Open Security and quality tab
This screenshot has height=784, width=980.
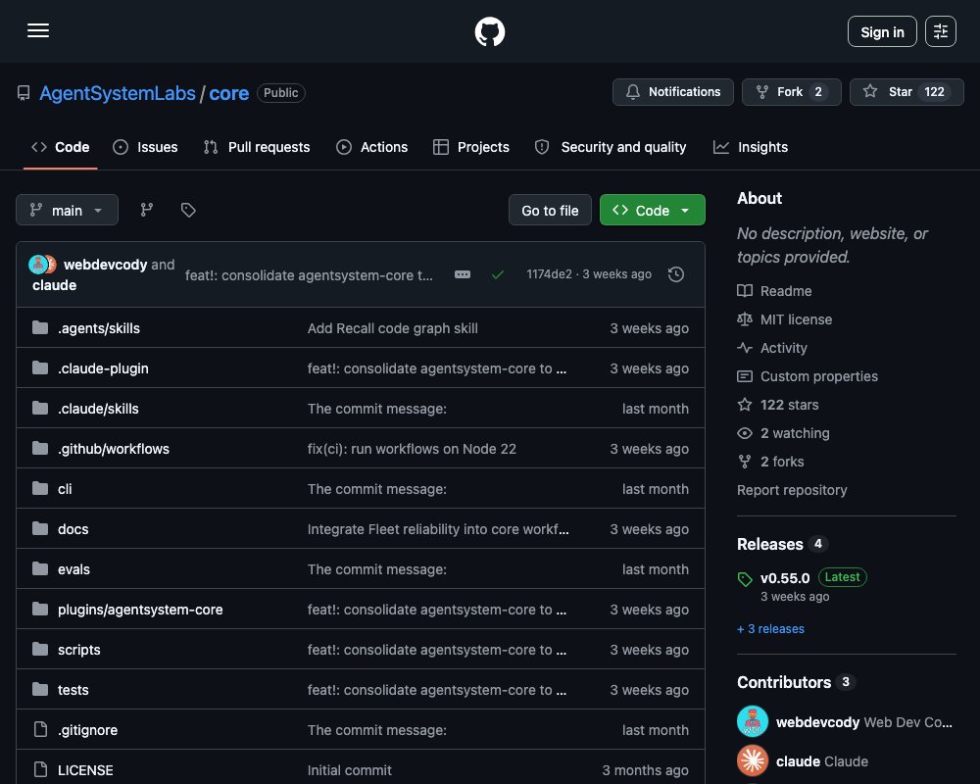[x=611, y=147]
